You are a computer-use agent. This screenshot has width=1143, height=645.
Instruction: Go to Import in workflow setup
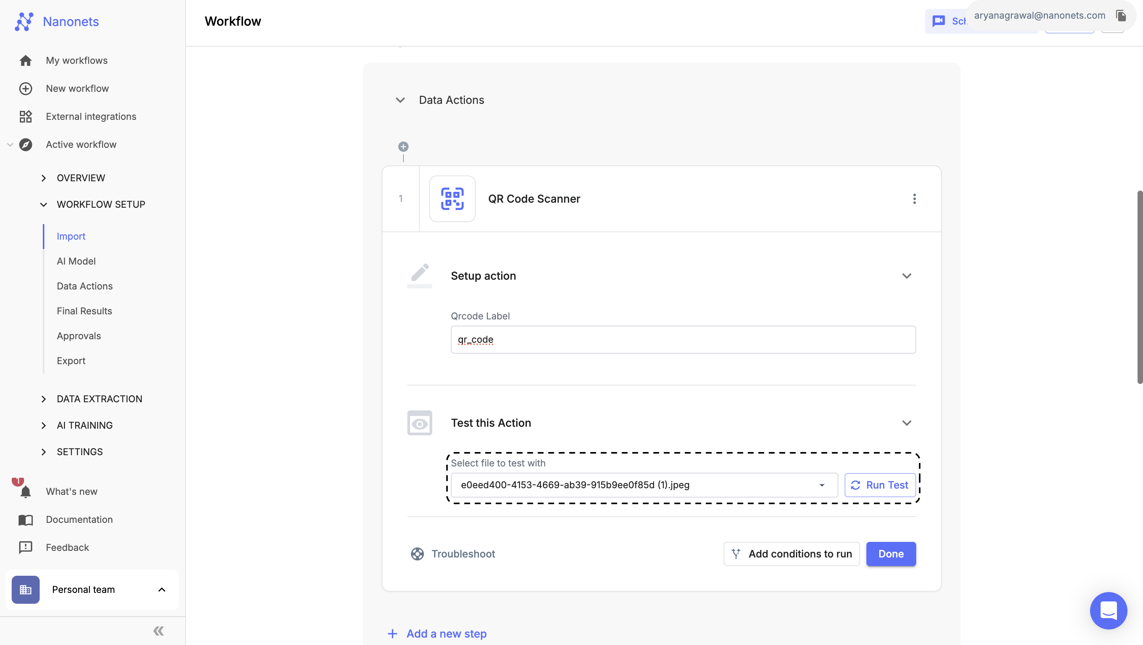(71, 236)
